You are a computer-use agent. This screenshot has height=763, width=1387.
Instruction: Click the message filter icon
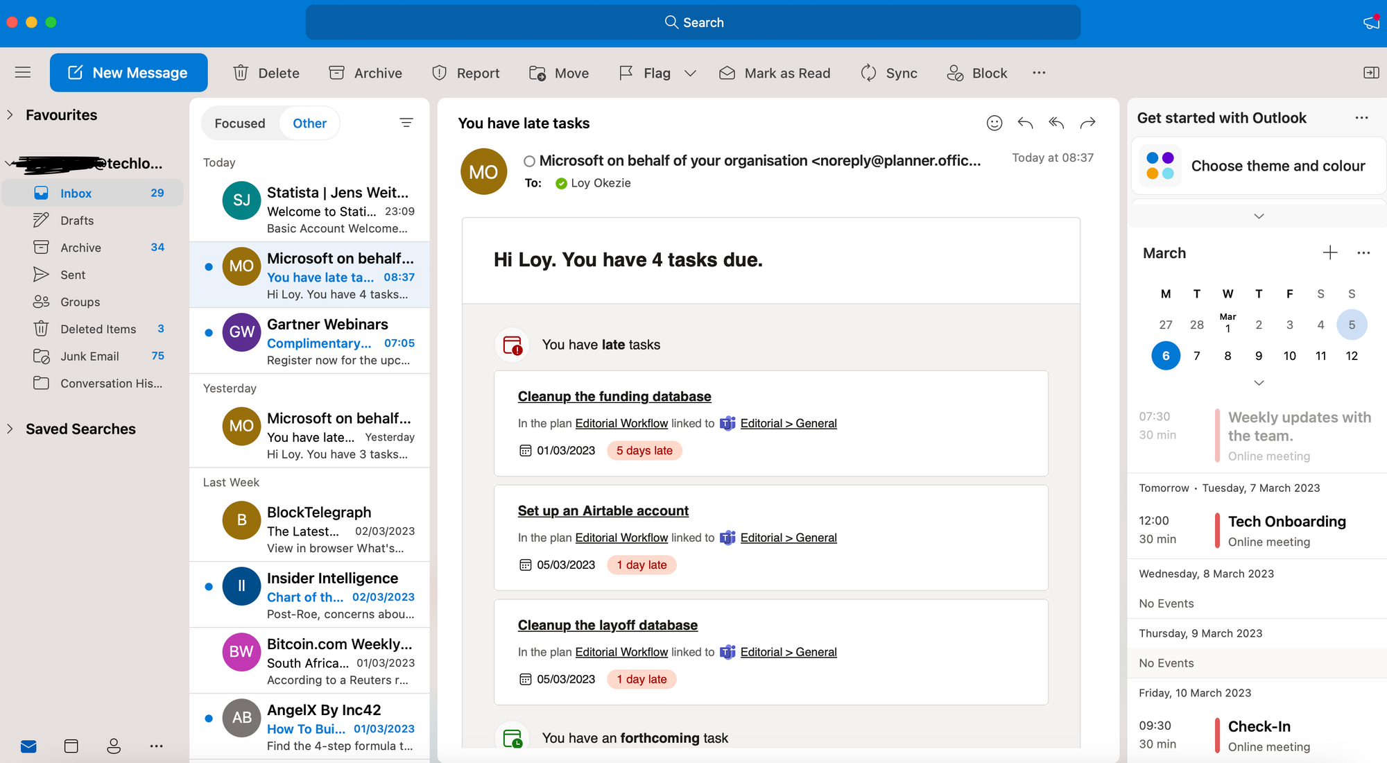pyautogui.click(x=406, y=123)
